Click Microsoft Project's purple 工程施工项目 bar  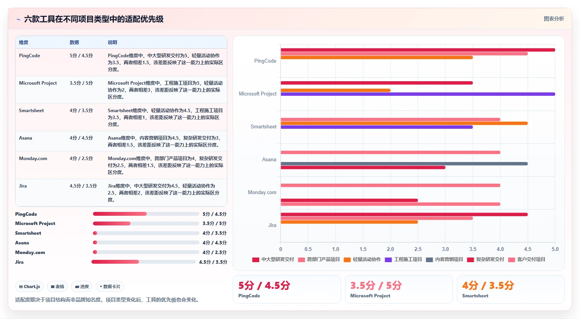pos(418,94)
